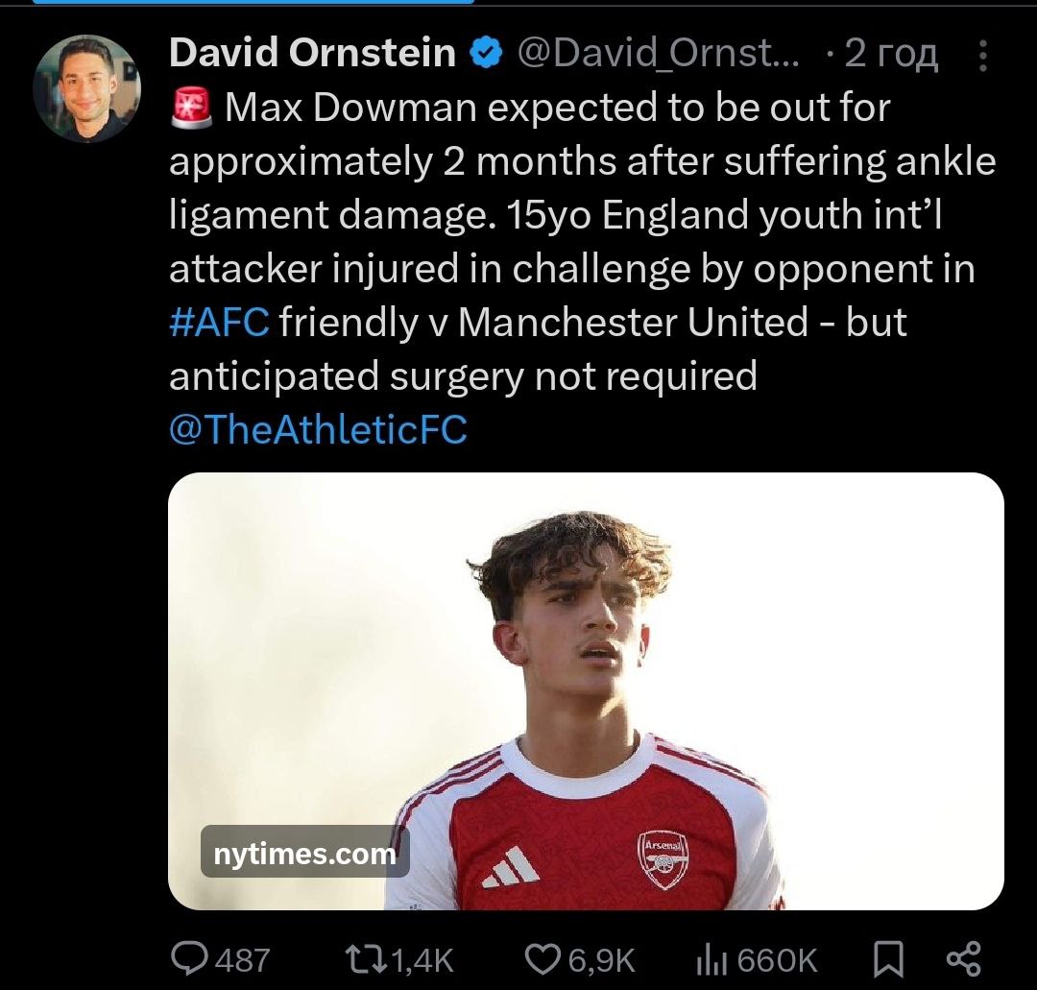Open the @TheAthleticFC mention
This screenshot has width=1037, height=990.
pos(318,429)
